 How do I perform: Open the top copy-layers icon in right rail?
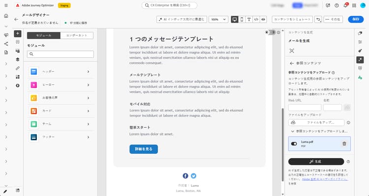tap(360, 33)
